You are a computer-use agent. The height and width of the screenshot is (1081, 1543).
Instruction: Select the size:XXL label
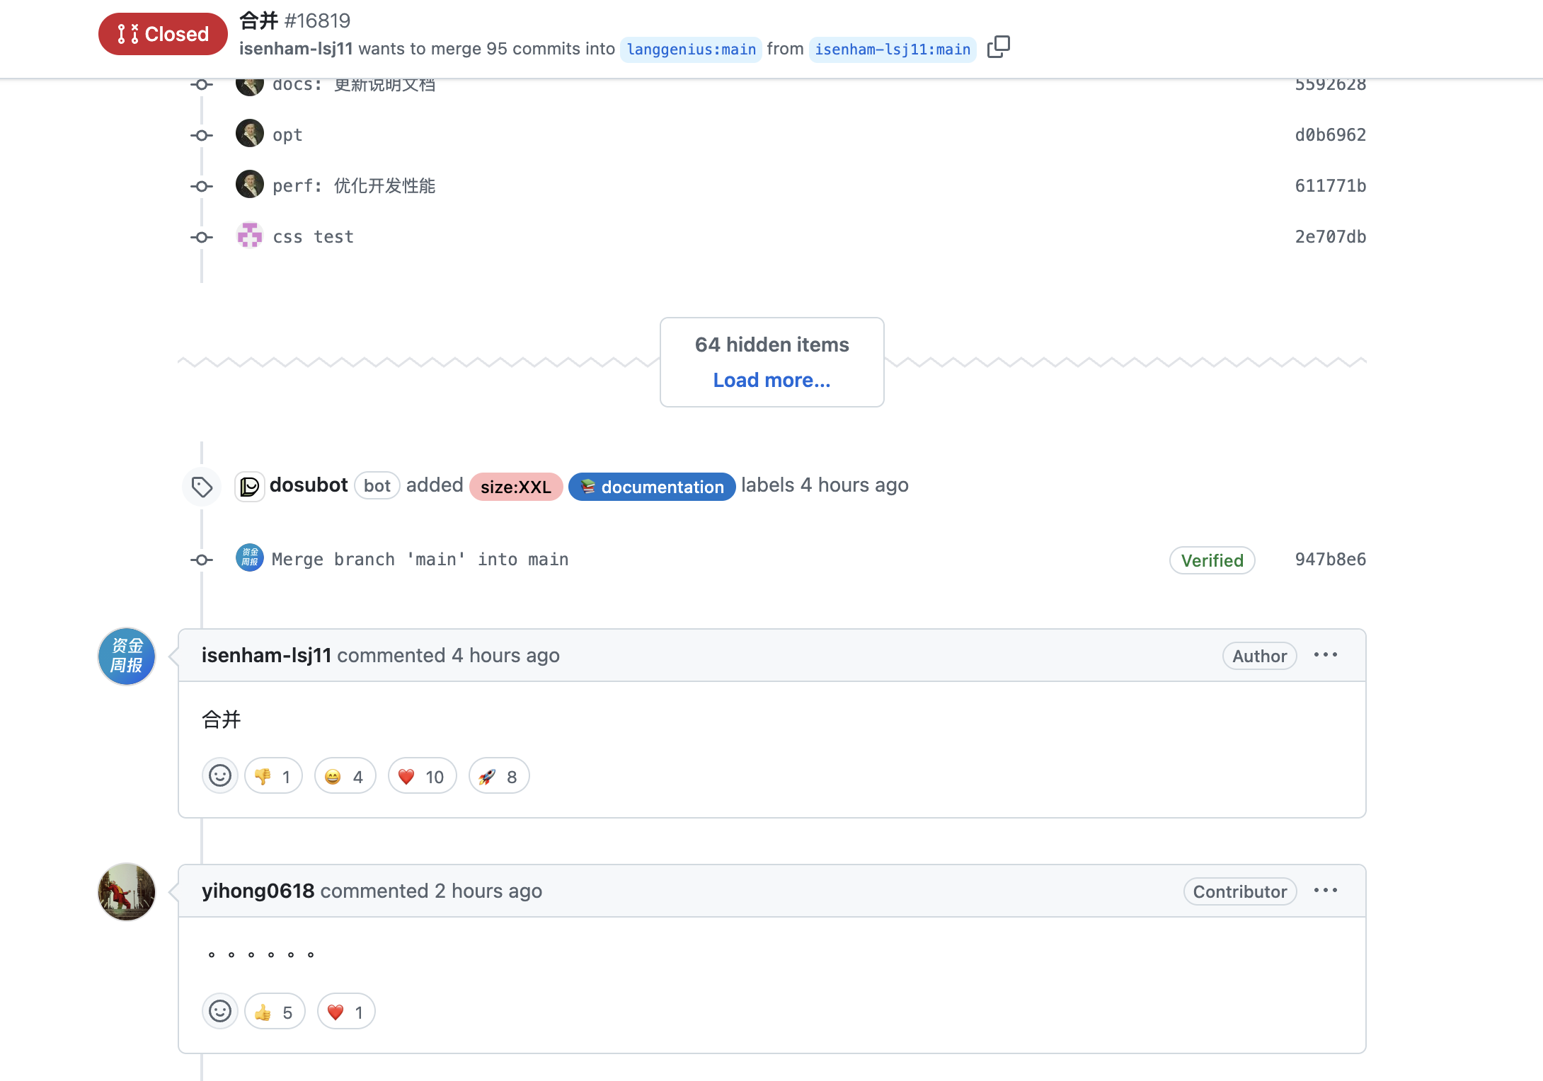(516, 487)
